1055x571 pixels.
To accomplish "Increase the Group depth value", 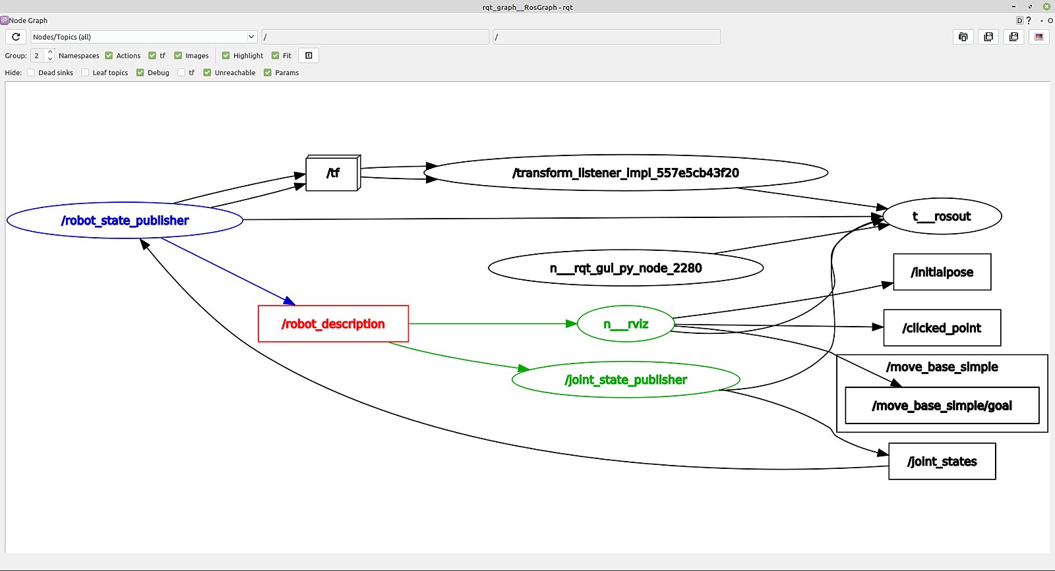I will [50, 52].
